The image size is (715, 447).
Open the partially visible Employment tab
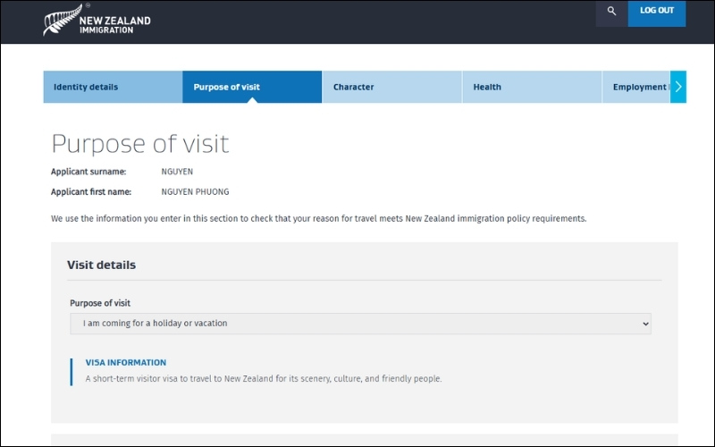click(638, 88)
